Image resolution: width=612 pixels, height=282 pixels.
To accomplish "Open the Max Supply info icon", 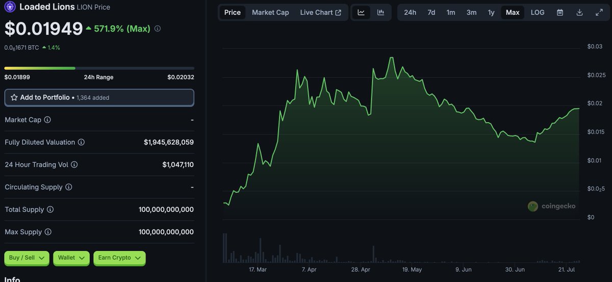I will coord(48,232).
